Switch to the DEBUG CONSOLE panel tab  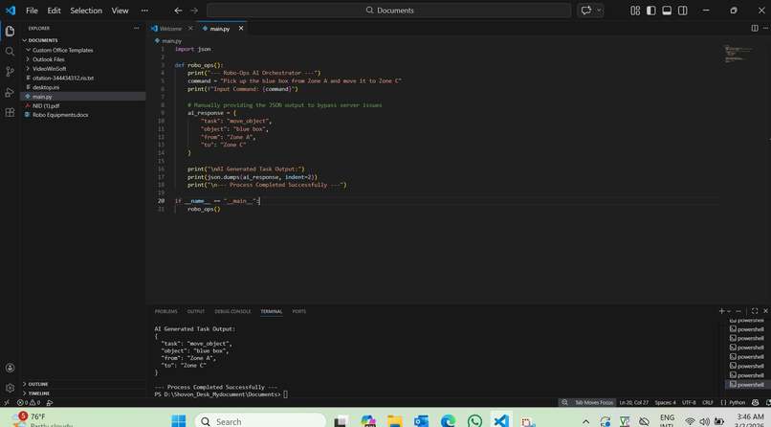click(232, 311)
